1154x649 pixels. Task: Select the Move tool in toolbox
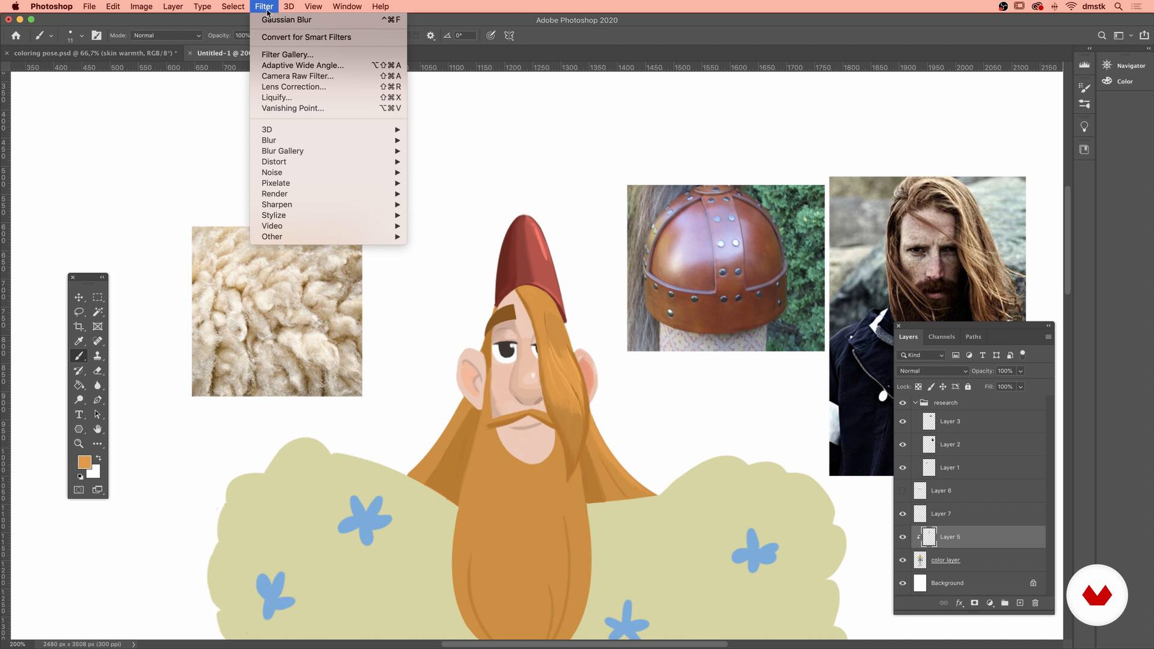(79, 297)
